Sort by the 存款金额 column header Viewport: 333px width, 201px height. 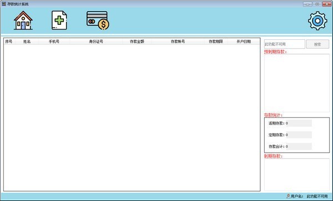tap(137, 42)
